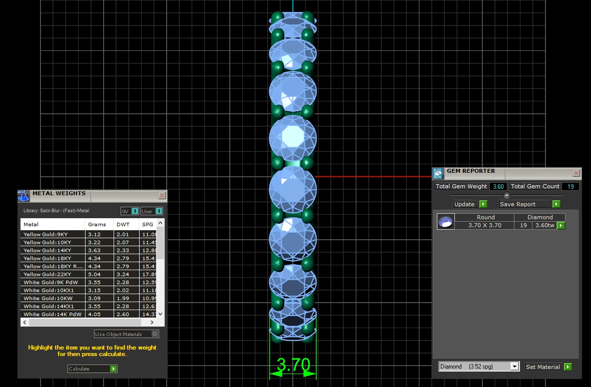
Task: Open the Diamond (3.52 spg) material dropdown
Action: click(x=479, y=367)
